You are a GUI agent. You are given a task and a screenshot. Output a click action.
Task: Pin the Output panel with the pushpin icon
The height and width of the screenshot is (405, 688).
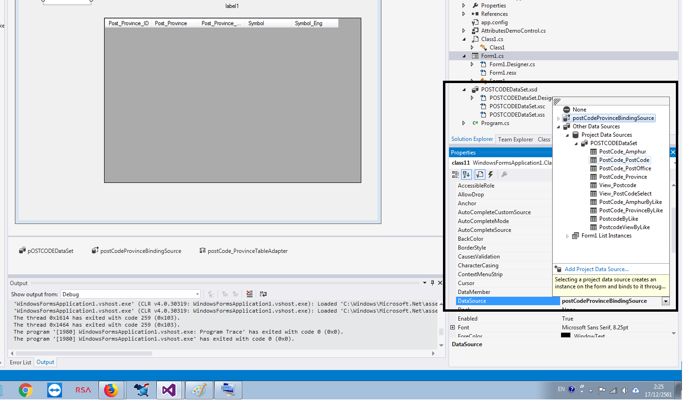coord(432,283)
